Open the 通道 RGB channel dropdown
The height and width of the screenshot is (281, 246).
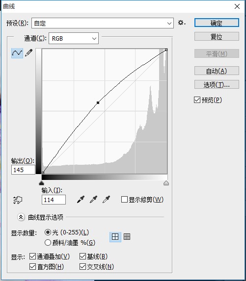(x=74, y=38)
